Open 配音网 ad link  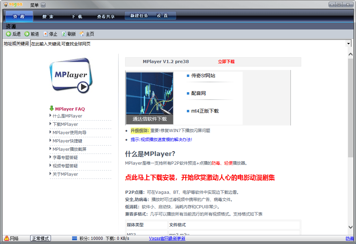click(x=198, y=93)
